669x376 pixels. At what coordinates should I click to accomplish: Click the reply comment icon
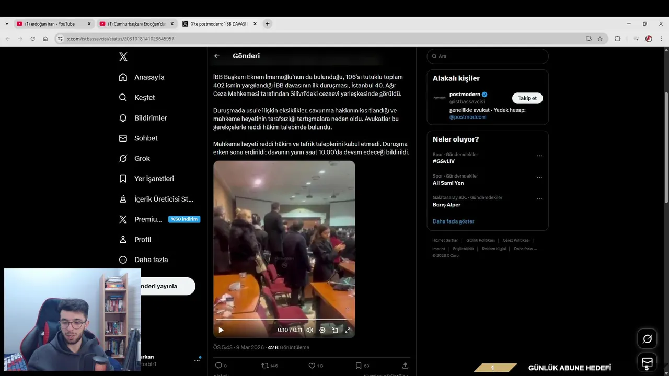pos(218,366)
